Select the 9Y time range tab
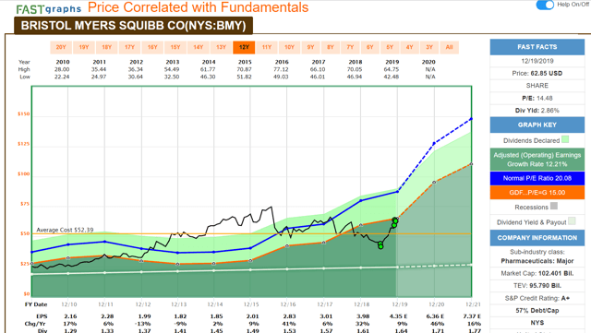This screenshot has width=591, height=333. coord(310,47)
